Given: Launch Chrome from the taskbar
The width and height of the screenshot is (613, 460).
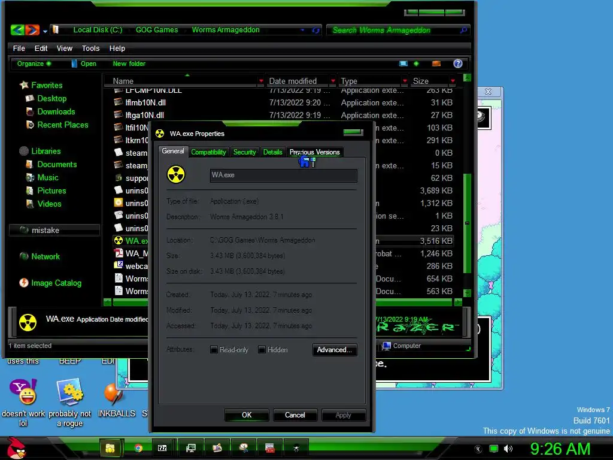Looking at the screenshot, I should pyautogui.click(x=138, y=448).
